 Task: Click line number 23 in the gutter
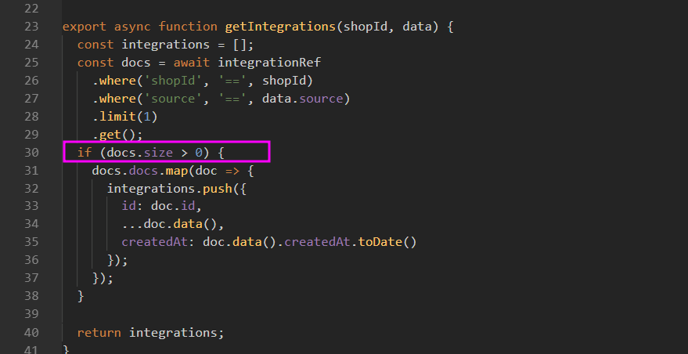(31, 26)
